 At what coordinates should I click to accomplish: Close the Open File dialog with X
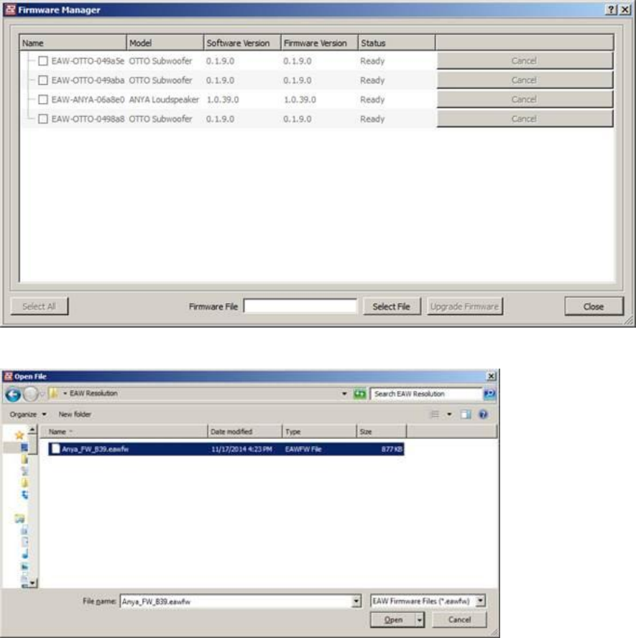coord(491,376)
